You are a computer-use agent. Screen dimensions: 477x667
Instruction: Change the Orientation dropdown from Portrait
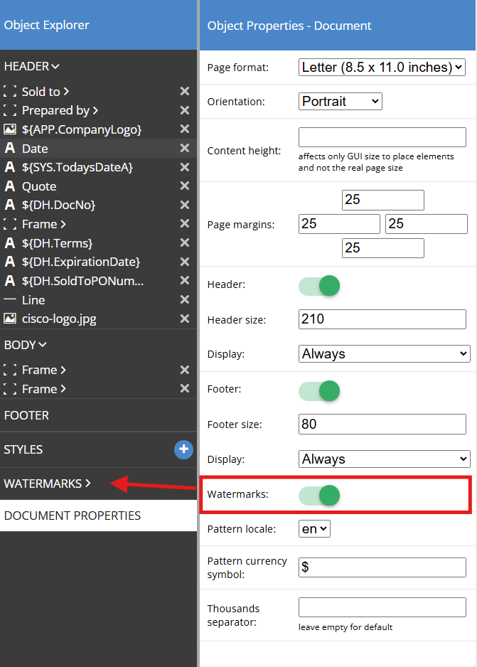point(341,102)
